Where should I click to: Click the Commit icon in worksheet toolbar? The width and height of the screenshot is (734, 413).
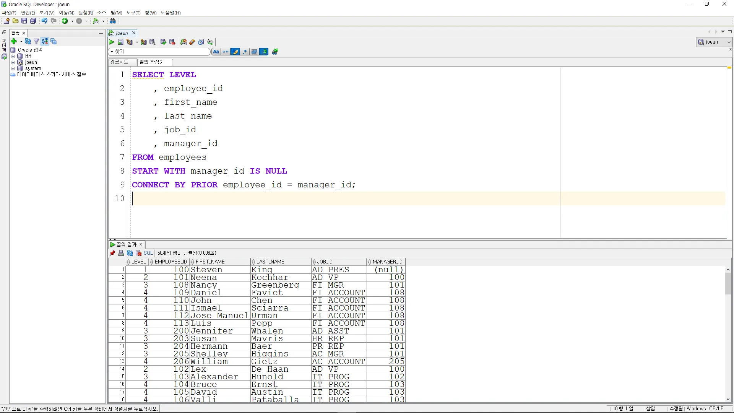(x=163, y=42)
